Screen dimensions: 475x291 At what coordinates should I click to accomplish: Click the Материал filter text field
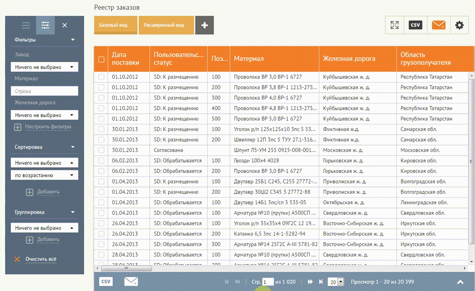(44, 91)
